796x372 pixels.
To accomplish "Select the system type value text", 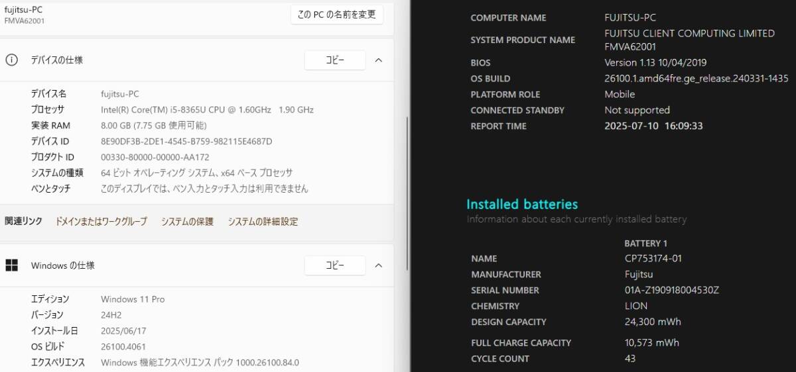I will point(196,173).
